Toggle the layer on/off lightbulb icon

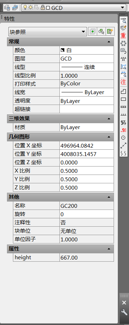click(x=25, y=8)
